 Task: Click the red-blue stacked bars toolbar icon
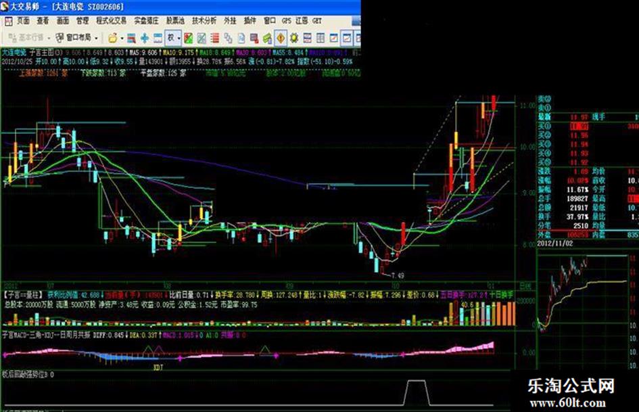[131, 39]
